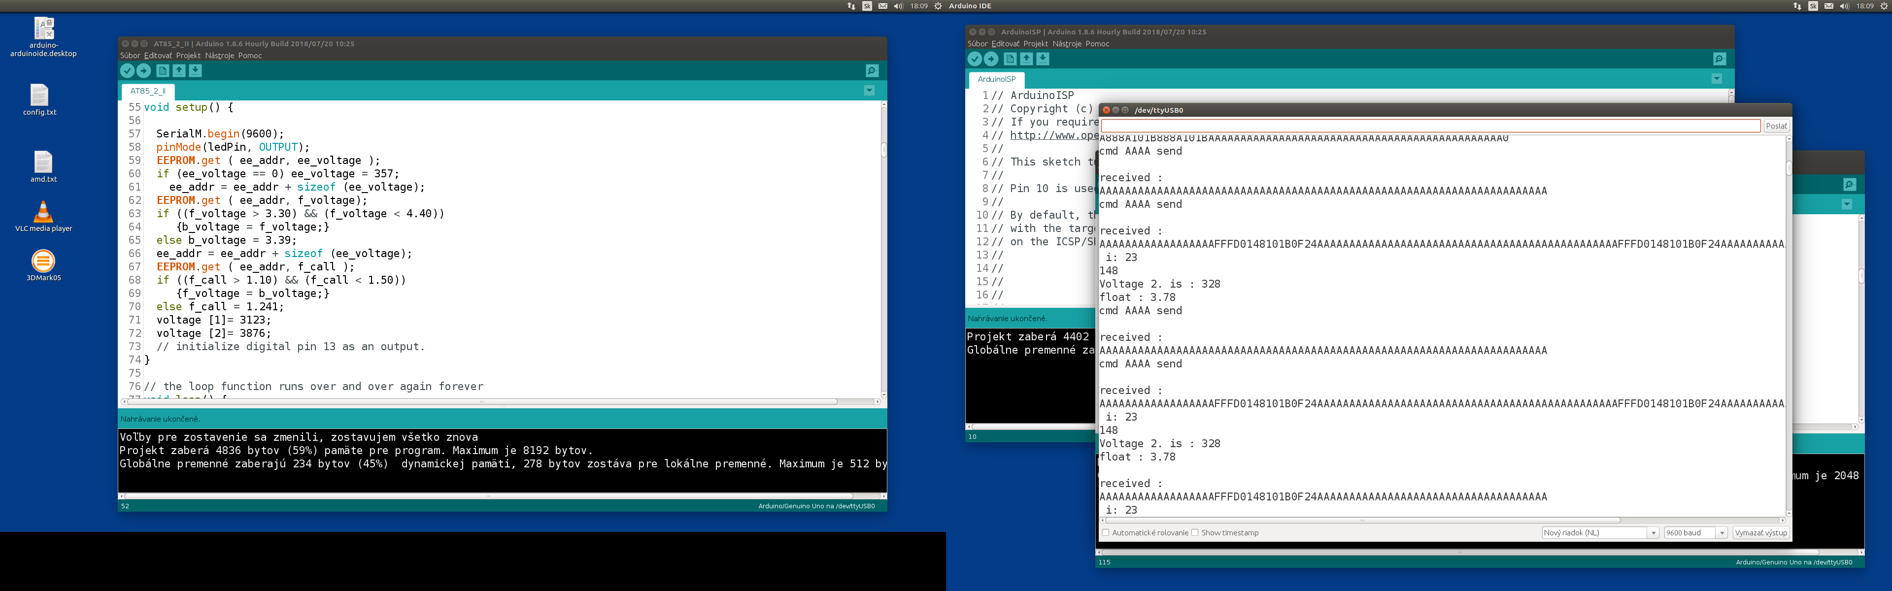Open Serial Monitor icon in ArduinoISP window
1892x591 pixels.
coord(1720,59)
